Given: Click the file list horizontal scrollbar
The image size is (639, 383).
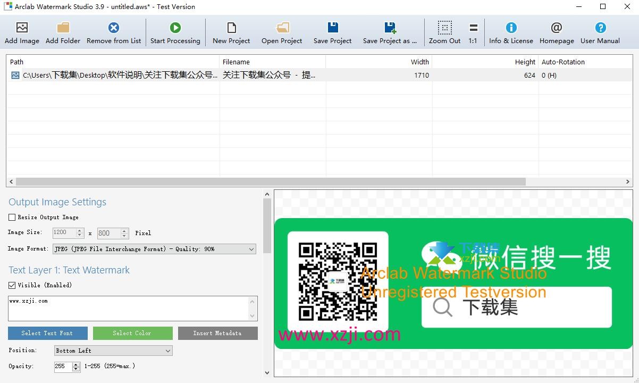Looking at the screenshot, I should click(270, 182).
